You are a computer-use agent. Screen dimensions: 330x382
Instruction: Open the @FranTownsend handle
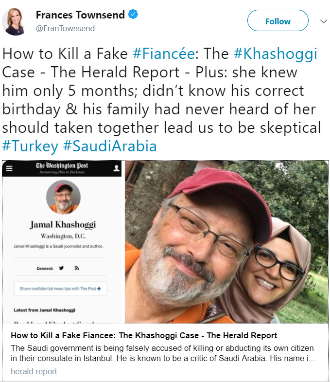(65, 29)
